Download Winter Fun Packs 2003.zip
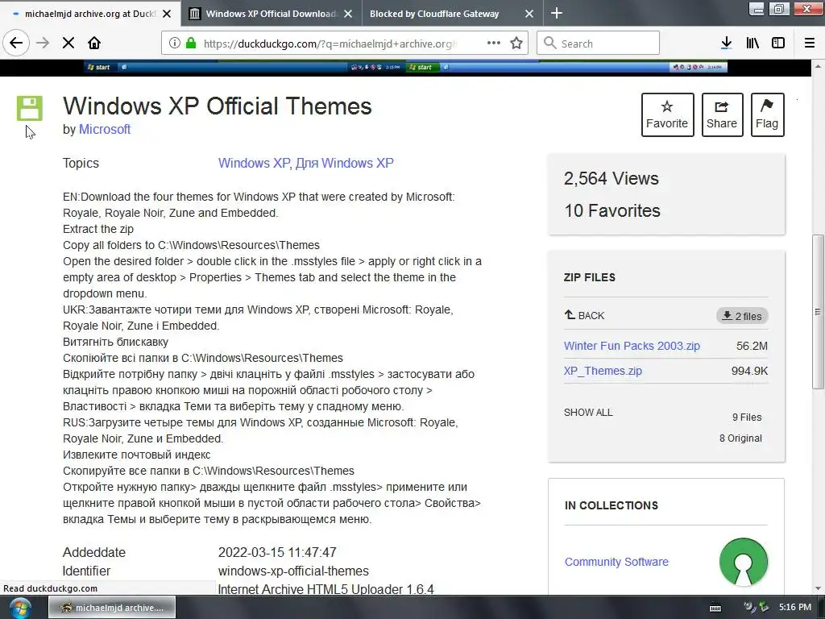The height and width of the screenshot is (619, 825). pyautogui.click(x=632, y=346)
